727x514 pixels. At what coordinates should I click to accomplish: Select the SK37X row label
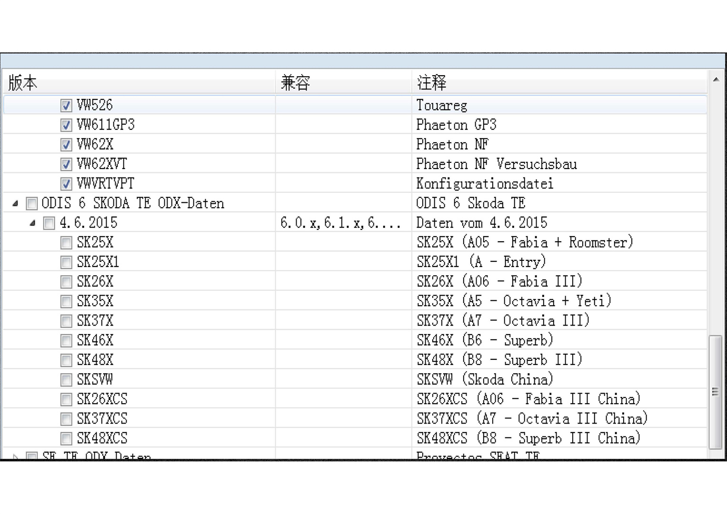(x=95, y=321)
